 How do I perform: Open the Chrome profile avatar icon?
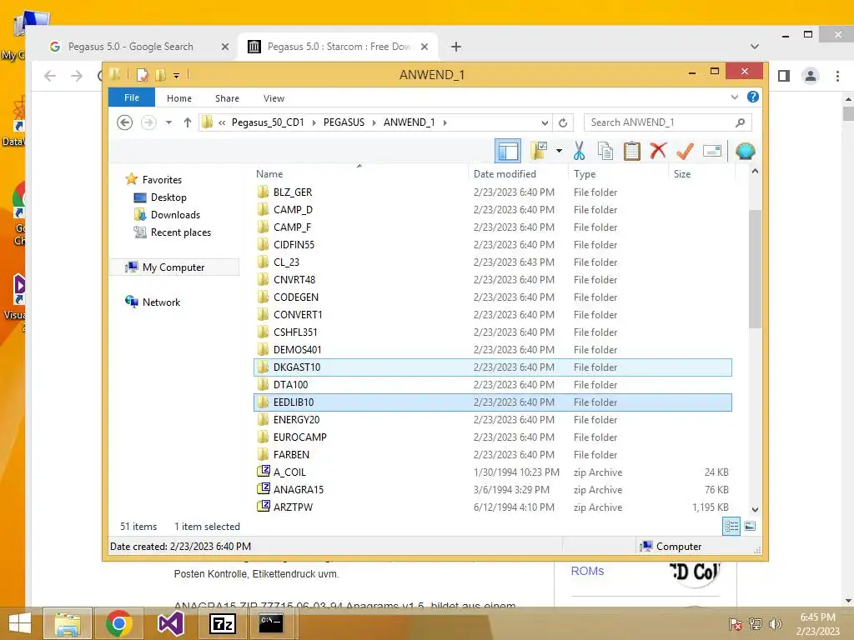[811, 76]
